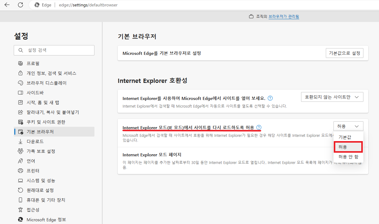Open 원래대로 설정 section
Viewport: 379px width, 224px height.
[x=54, y=190]
